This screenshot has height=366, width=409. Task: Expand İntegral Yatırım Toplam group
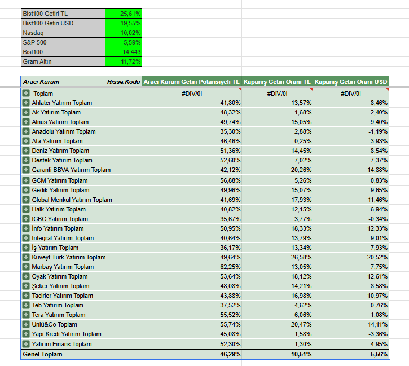click(x=26, y=238)
